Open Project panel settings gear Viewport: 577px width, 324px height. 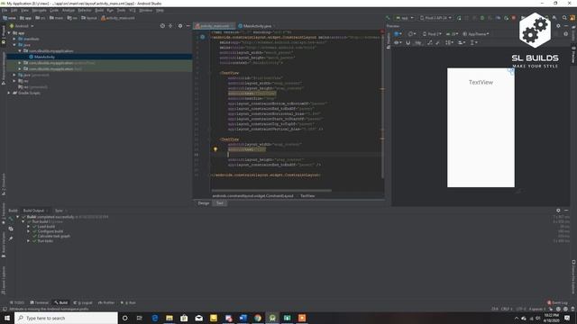click(180, 26)
